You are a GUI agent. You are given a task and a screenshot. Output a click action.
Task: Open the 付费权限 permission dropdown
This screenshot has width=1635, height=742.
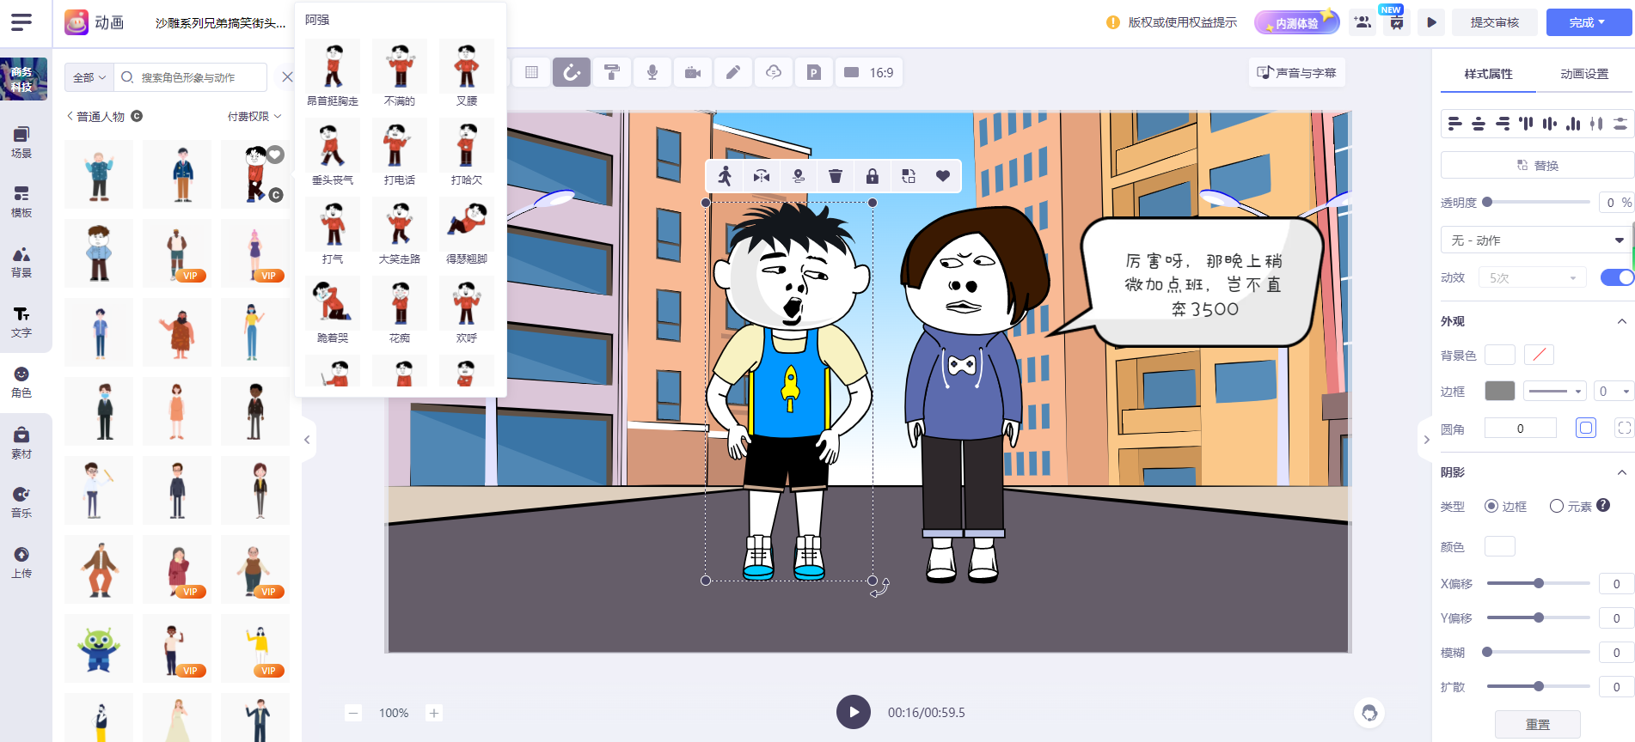(254, 116)
